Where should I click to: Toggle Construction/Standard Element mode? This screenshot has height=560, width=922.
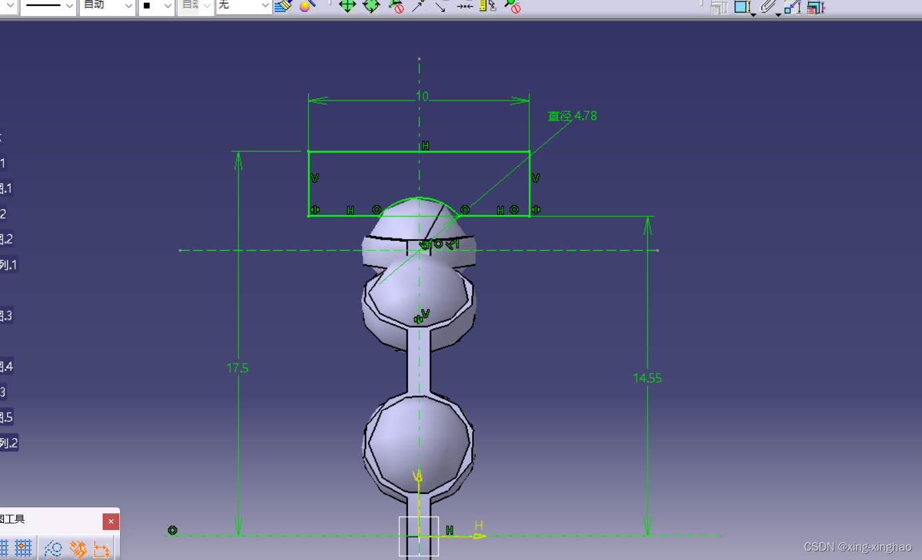coord(53,548)
